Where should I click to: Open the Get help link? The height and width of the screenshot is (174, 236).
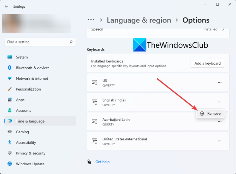click(102, 162)
